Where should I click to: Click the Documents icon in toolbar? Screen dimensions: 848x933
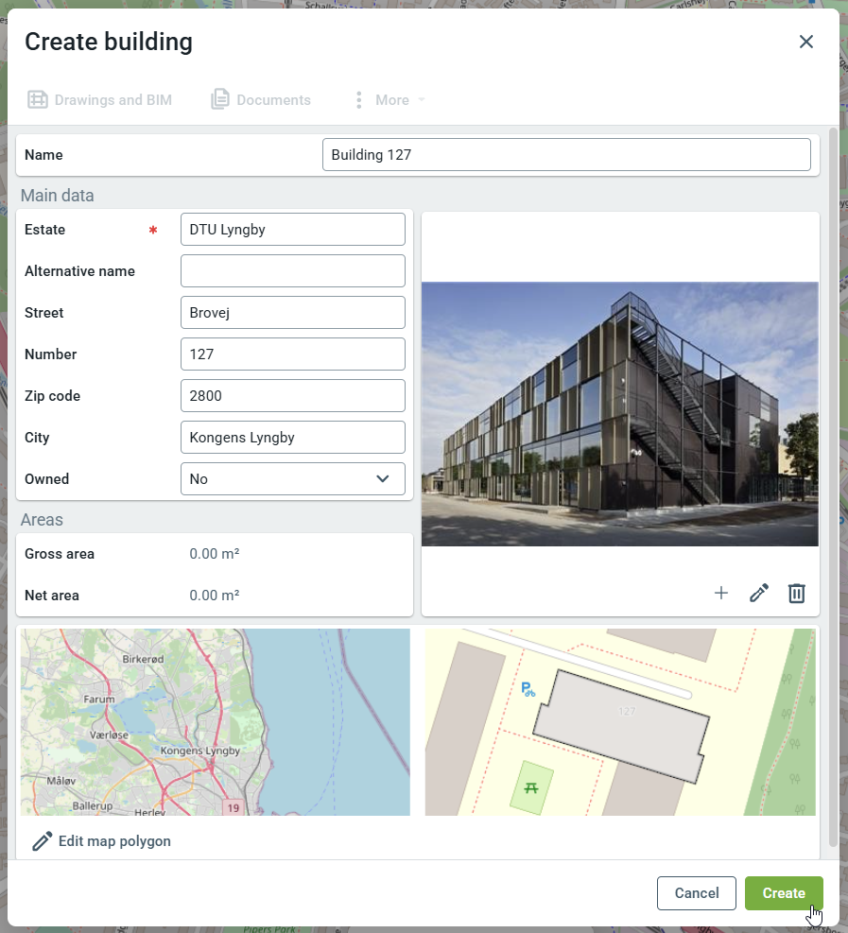220,100
